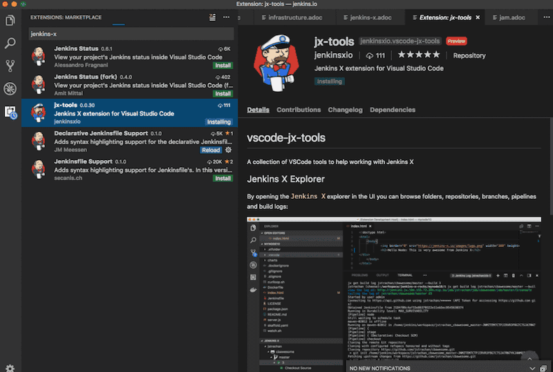This screenshot has height=372, width=553.
Task: Open the Manage gear at bottom left
Action: [10, 369]
